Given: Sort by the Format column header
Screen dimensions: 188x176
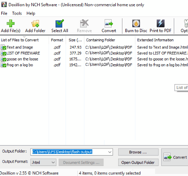Looking at the screenshot, I should [57, 40].
